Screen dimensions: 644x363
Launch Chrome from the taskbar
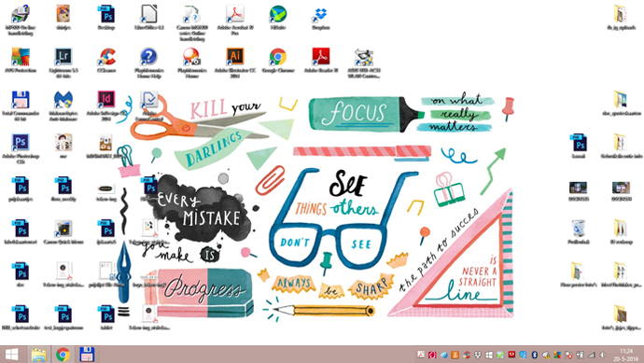click(x=63, y=355)
